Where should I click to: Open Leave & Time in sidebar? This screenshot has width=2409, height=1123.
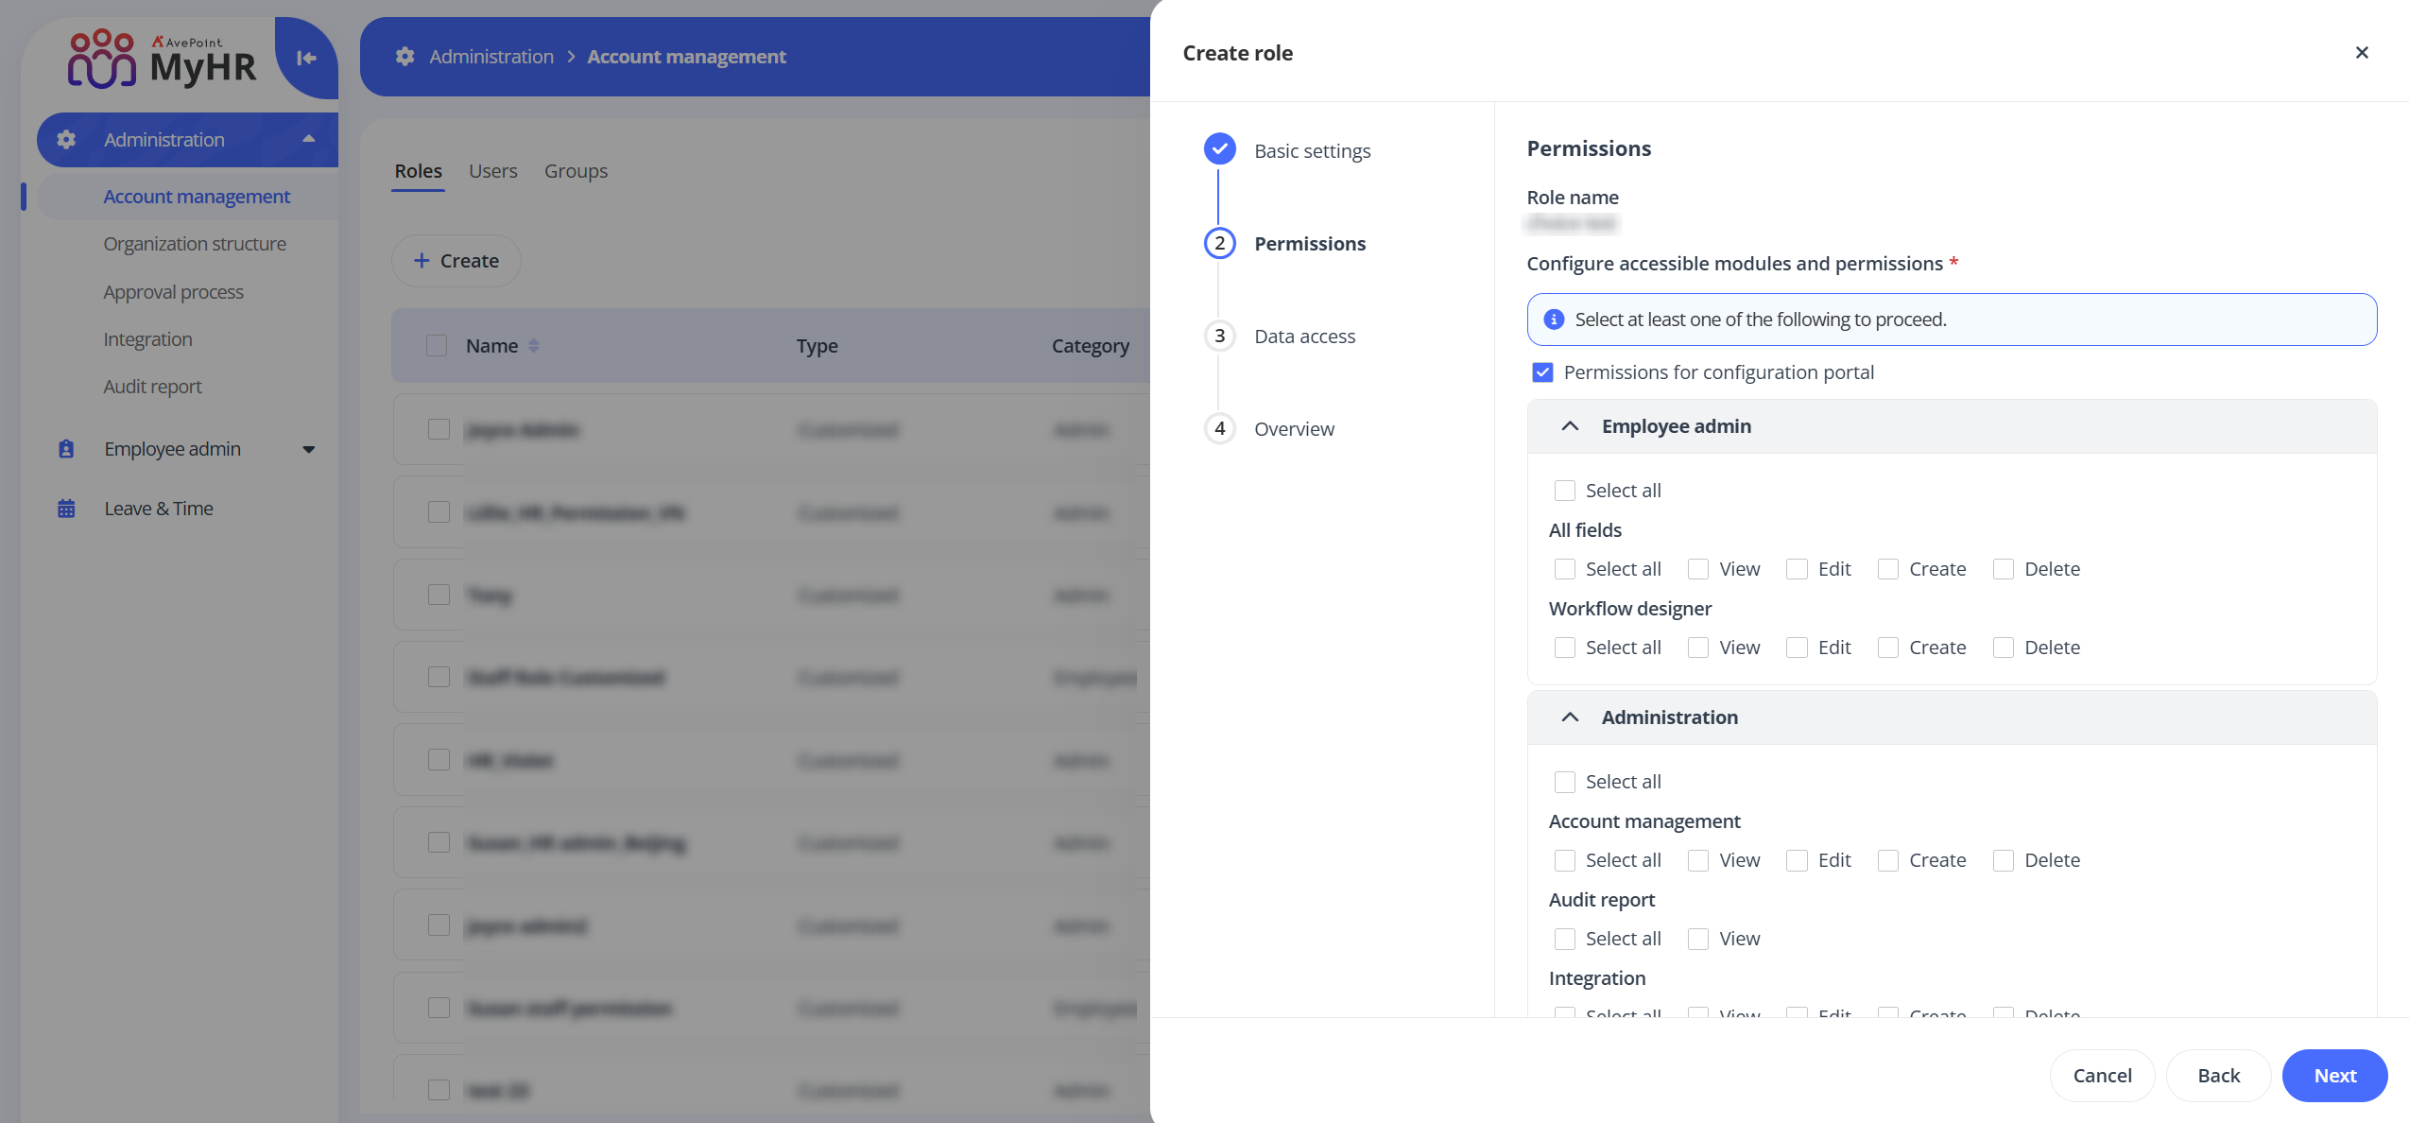pos(159,509)
